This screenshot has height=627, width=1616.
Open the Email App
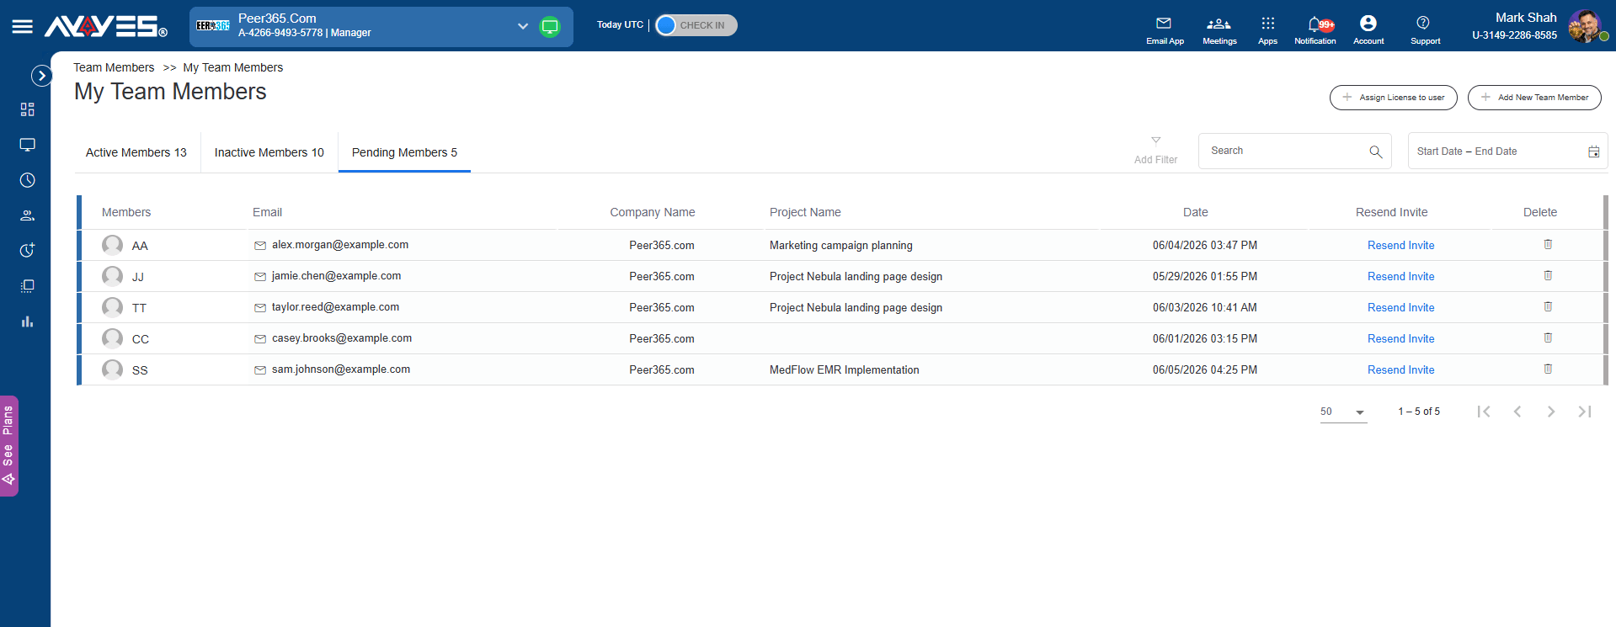pos(1165,30)
